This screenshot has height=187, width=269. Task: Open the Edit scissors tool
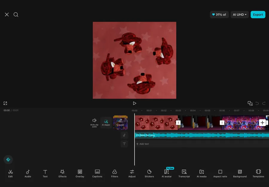point(10,174)
